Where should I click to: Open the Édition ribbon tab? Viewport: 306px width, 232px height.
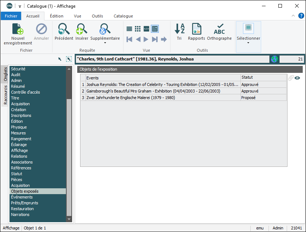point(56,16)
